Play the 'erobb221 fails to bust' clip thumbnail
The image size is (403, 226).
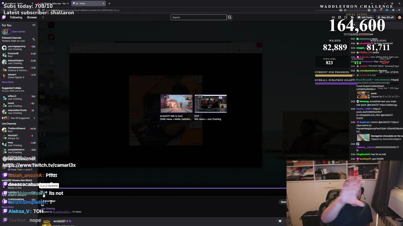coord(176,104)
